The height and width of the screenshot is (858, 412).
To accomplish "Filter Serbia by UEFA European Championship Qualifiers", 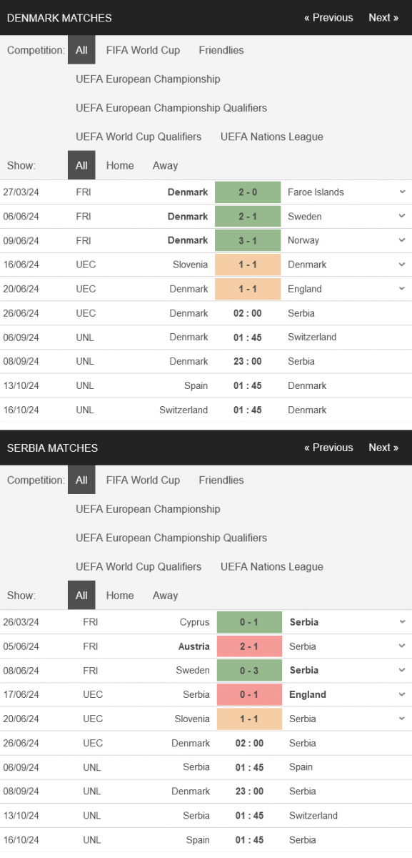I will (171, 538).
